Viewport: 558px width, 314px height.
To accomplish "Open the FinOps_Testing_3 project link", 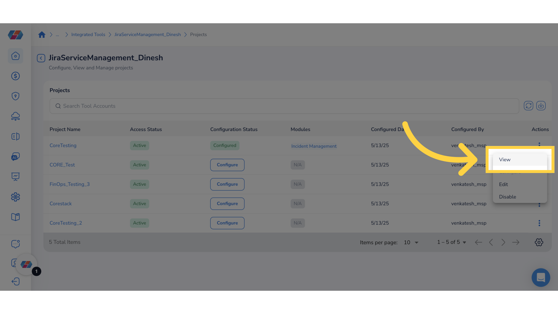I will click(69, 184).
